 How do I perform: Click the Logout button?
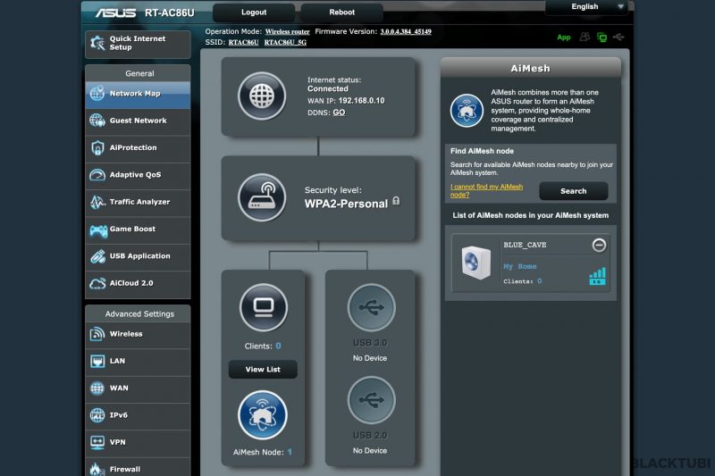(x=254, y=13)
